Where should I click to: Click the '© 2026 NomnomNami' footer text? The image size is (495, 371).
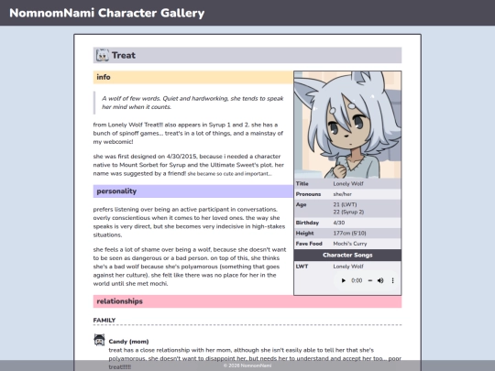247,366
